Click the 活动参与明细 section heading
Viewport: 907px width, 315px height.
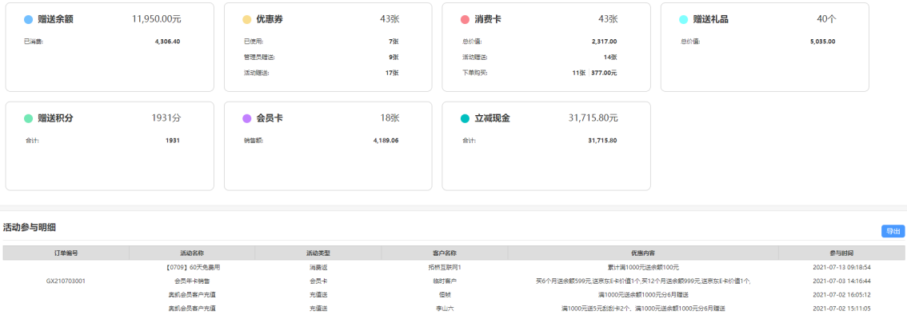point(30,228)
